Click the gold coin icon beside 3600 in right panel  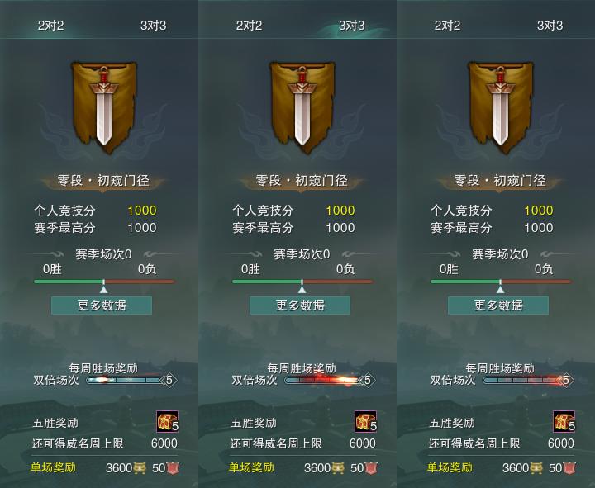[x=536, y=468]
